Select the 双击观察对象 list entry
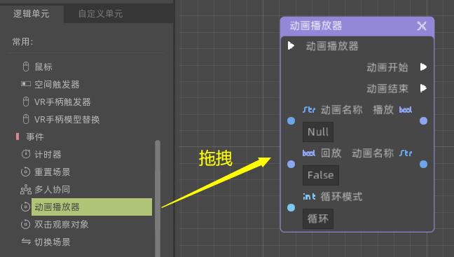 62,224
